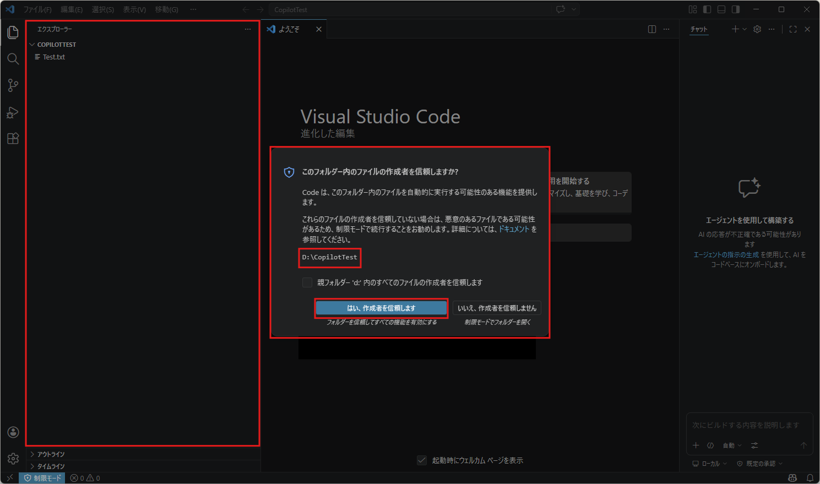This screenshot has height=484, width=820.
Task: Open Run and Debug view icon
Action: [13, 112]
